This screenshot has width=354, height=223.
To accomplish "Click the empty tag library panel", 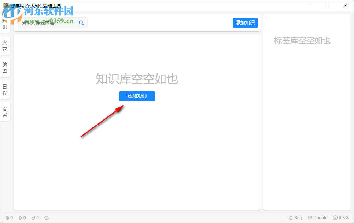I will (x=307, y=110).
